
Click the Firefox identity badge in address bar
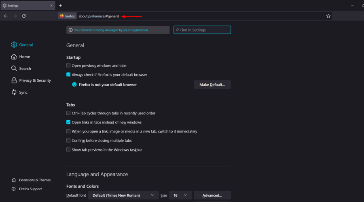pos(67,16)
